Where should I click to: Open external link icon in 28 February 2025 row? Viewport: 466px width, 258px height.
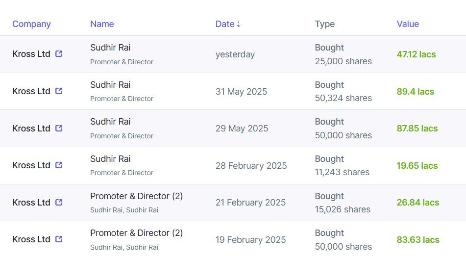[59, 165]
